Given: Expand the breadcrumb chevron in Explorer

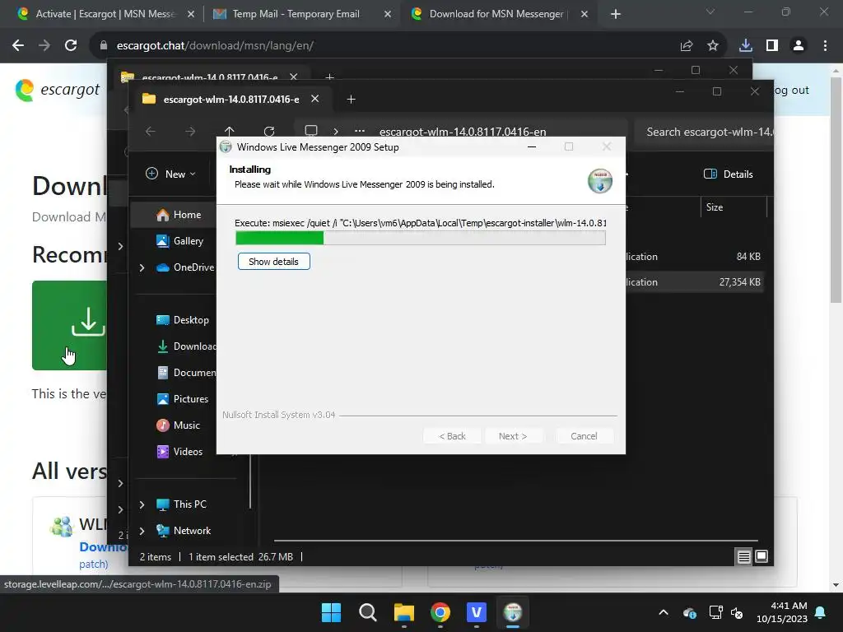Looking at the screenshot, I should [x=336, y=131].
